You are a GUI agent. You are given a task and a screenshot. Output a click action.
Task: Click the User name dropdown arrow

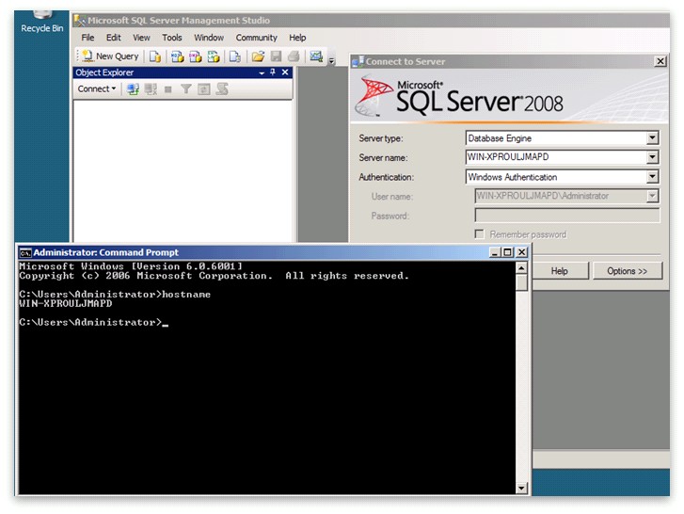click(x=652, y=196)
